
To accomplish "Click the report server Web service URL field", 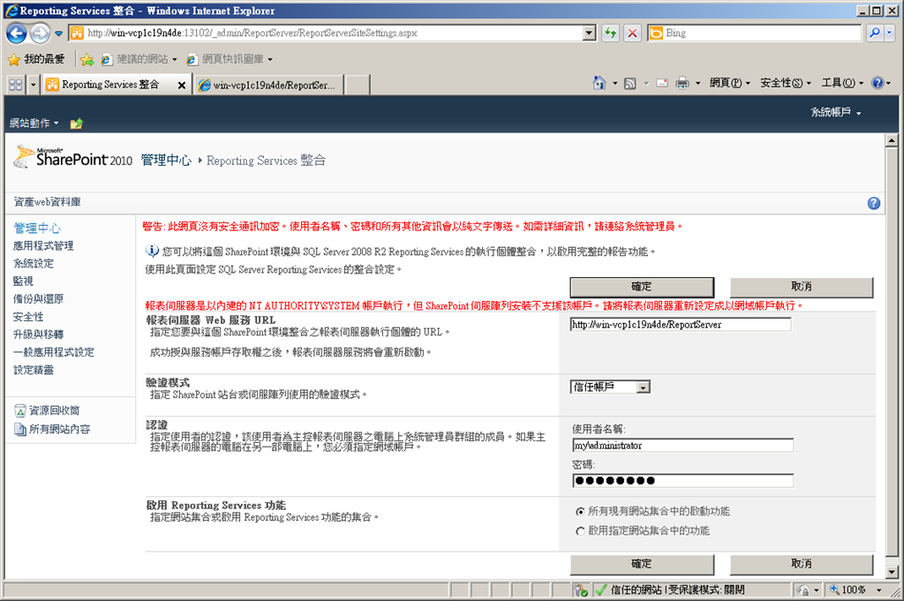I will pyautogui.click(x=681, y=325).
